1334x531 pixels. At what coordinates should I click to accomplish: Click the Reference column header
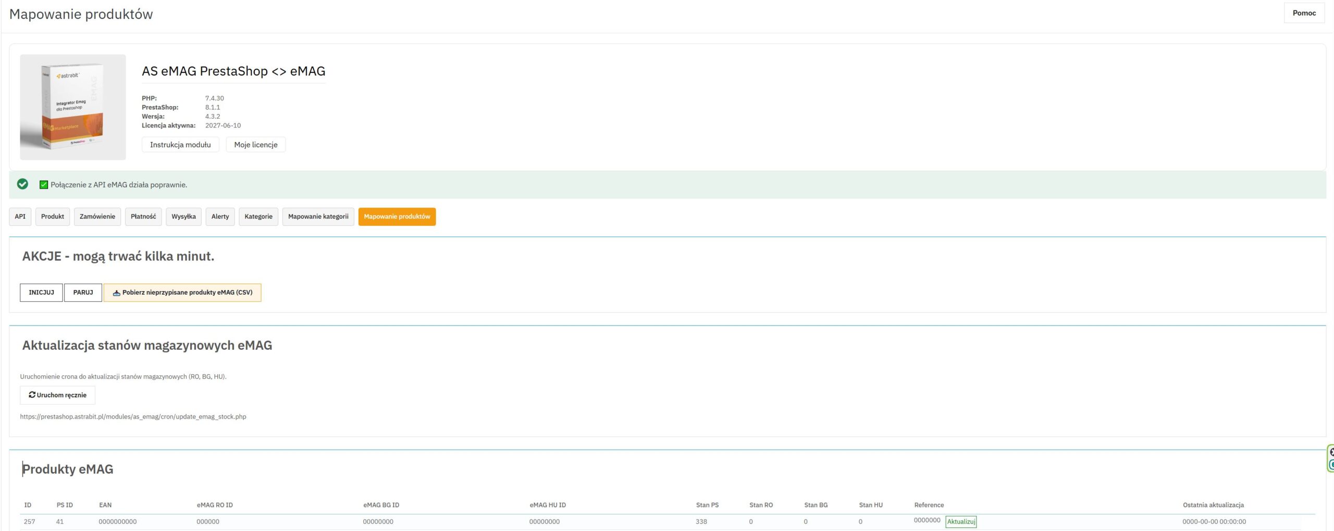[929, 505]
